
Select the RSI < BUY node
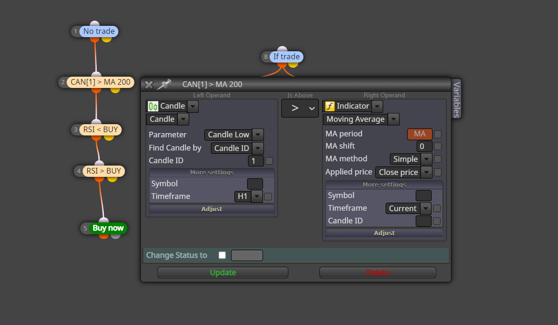coord(101,130)
